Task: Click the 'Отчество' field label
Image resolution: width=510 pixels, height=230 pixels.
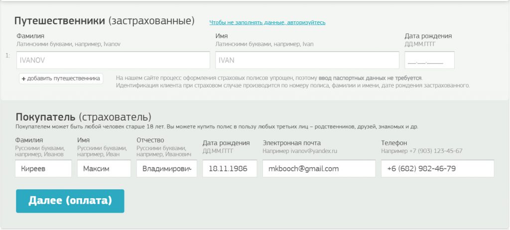Action: tap(150, 140)
